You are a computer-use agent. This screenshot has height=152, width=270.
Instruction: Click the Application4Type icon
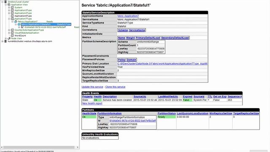coord(12,13)
